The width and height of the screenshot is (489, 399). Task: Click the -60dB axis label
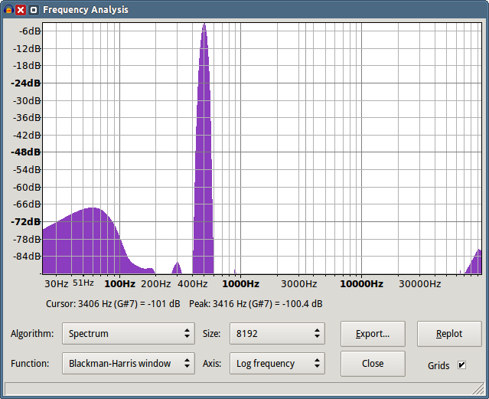coord(27,188)
